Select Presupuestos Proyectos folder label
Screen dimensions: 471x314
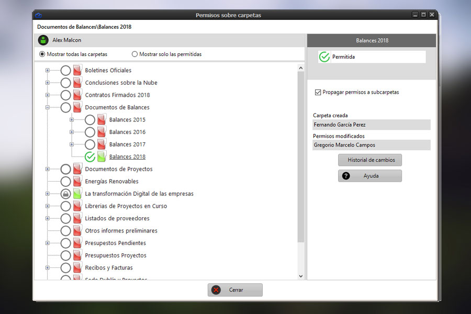[116, 255]
